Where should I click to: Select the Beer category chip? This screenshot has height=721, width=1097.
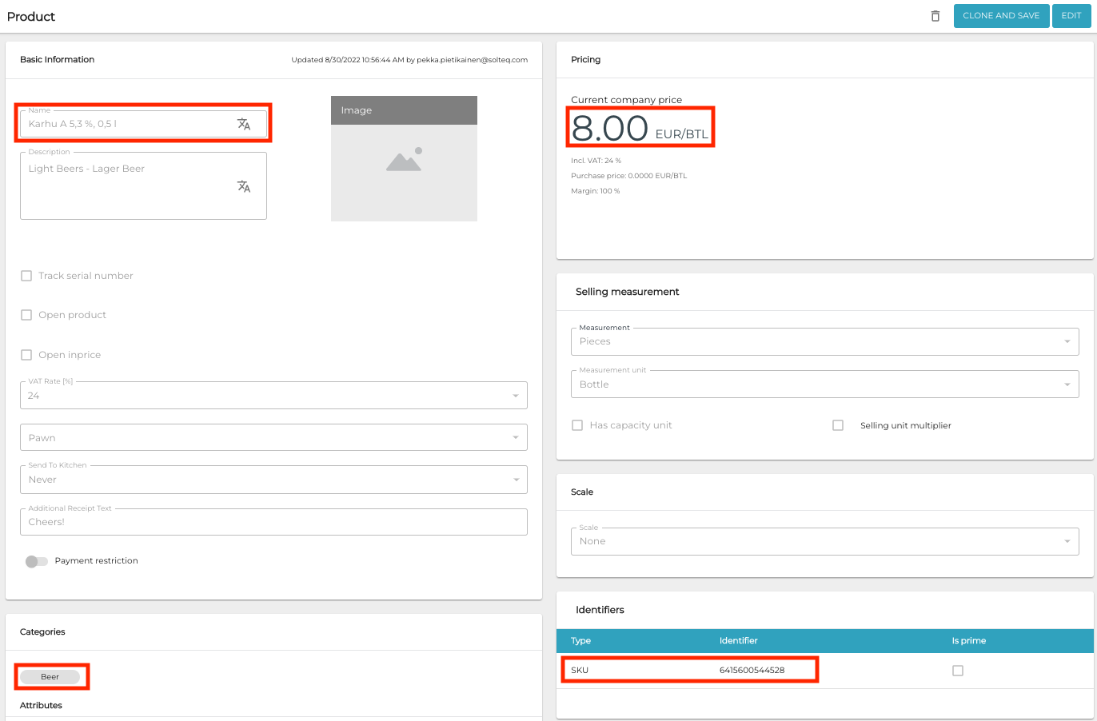[x=50, y=677]
